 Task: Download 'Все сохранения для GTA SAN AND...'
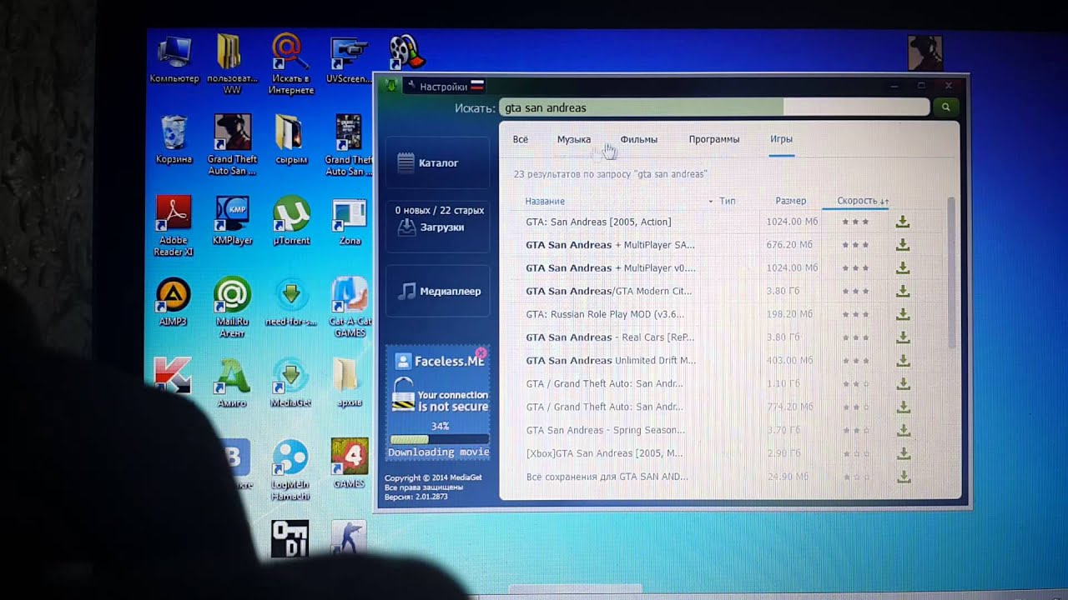pyautogui.click(x=903, y=477)
